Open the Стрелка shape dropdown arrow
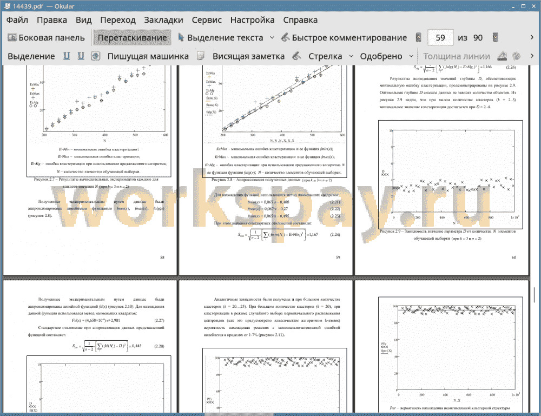This screenshot has width=541, height=416. (351, 56)
